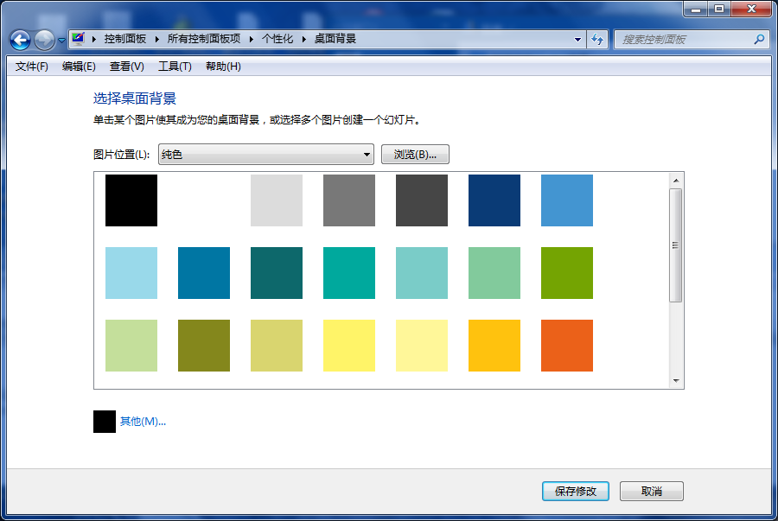The height and width of the screenshot is (521, 778).
Task: Select the bright blue swatch in first row
Action: [x=566, y=200]
